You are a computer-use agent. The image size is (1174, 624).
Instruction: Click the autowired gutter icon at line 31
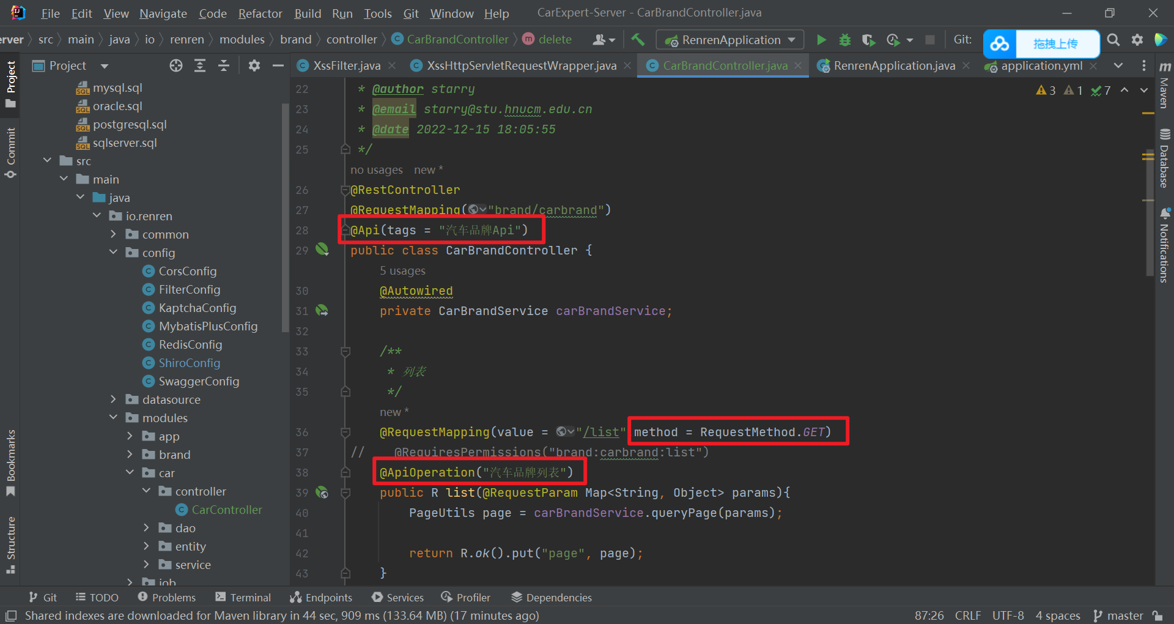[322, 310]
